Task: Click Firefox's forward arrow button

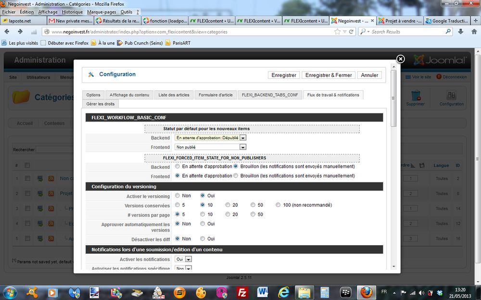Action: [x=20, y=32]
